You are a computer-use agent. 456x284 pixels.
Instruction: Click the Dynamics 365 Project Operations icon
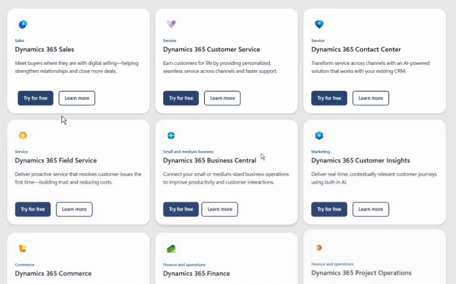pyautogui.click(x=319, y=248)
